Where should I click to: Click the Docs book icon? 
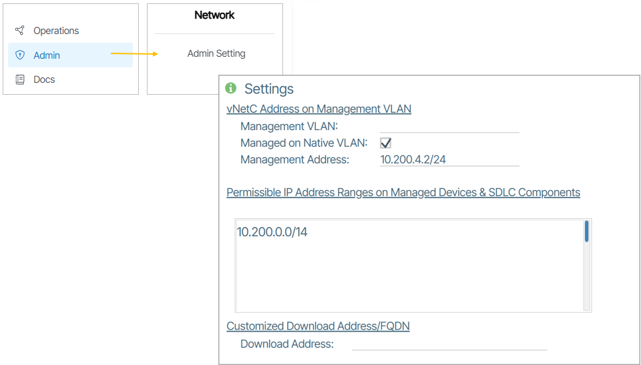(x=20, y=79)
